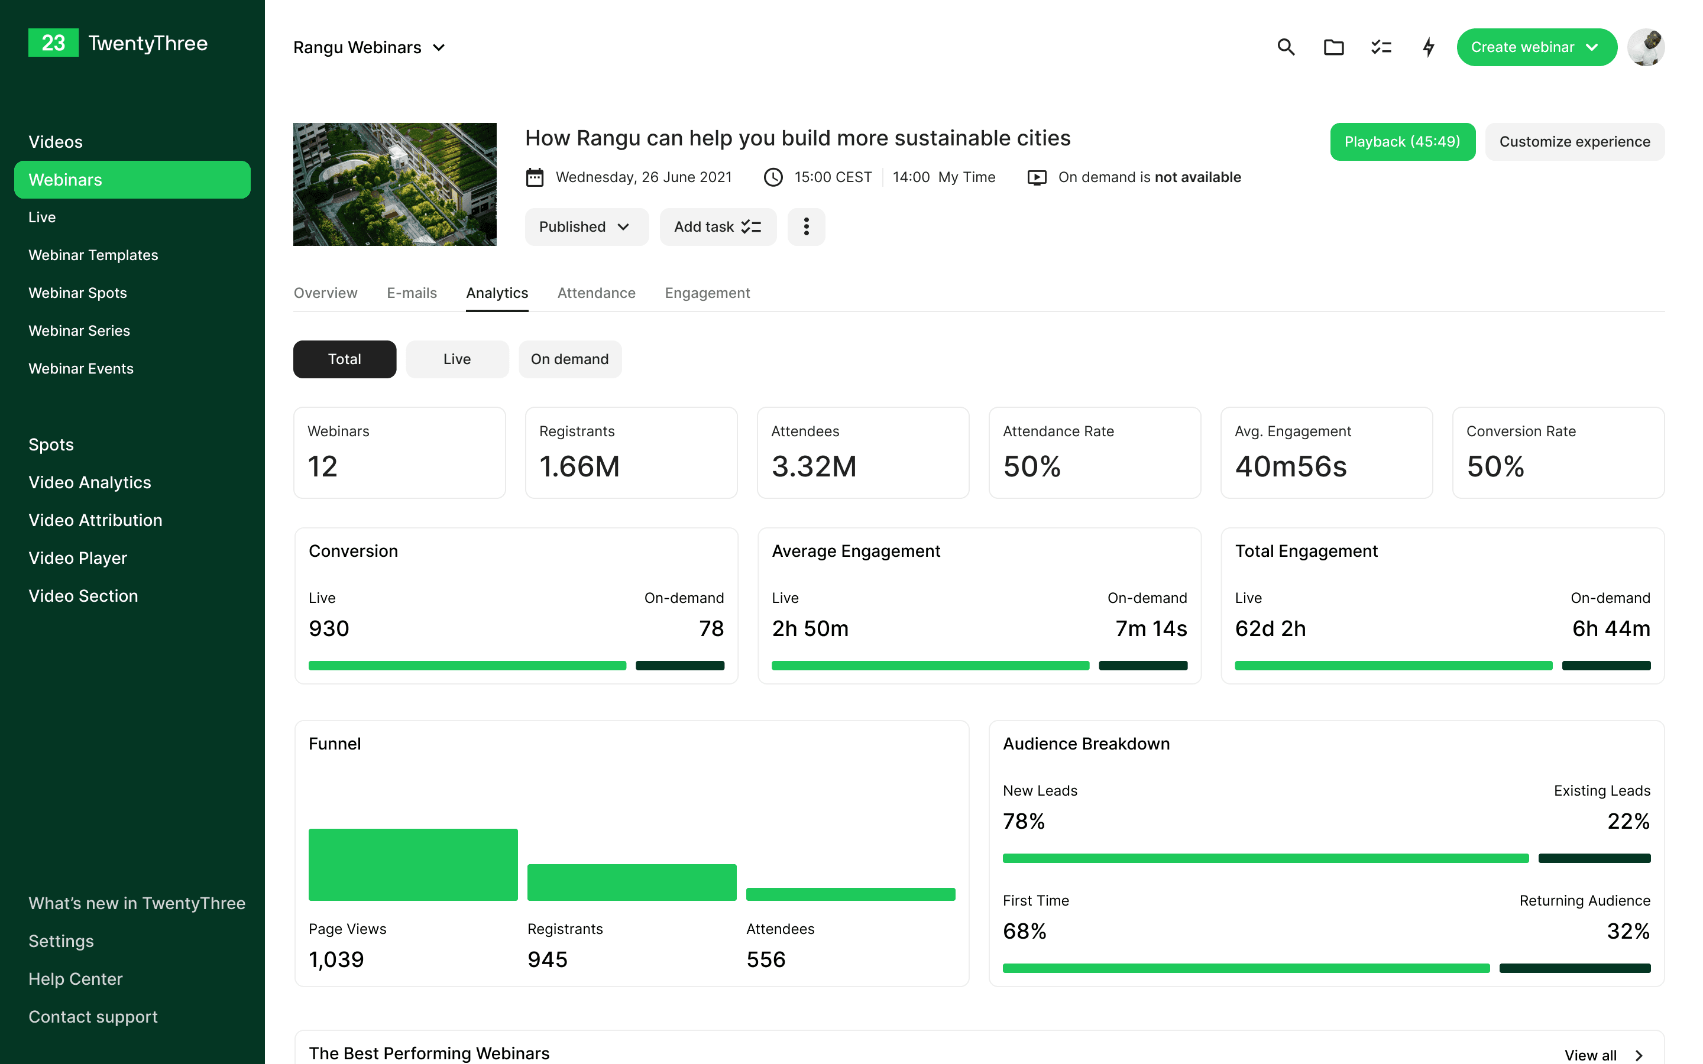Open What's new in TwentyThree link
Viewport: 1703px width, 1064px height.
(x=137, y=903)
